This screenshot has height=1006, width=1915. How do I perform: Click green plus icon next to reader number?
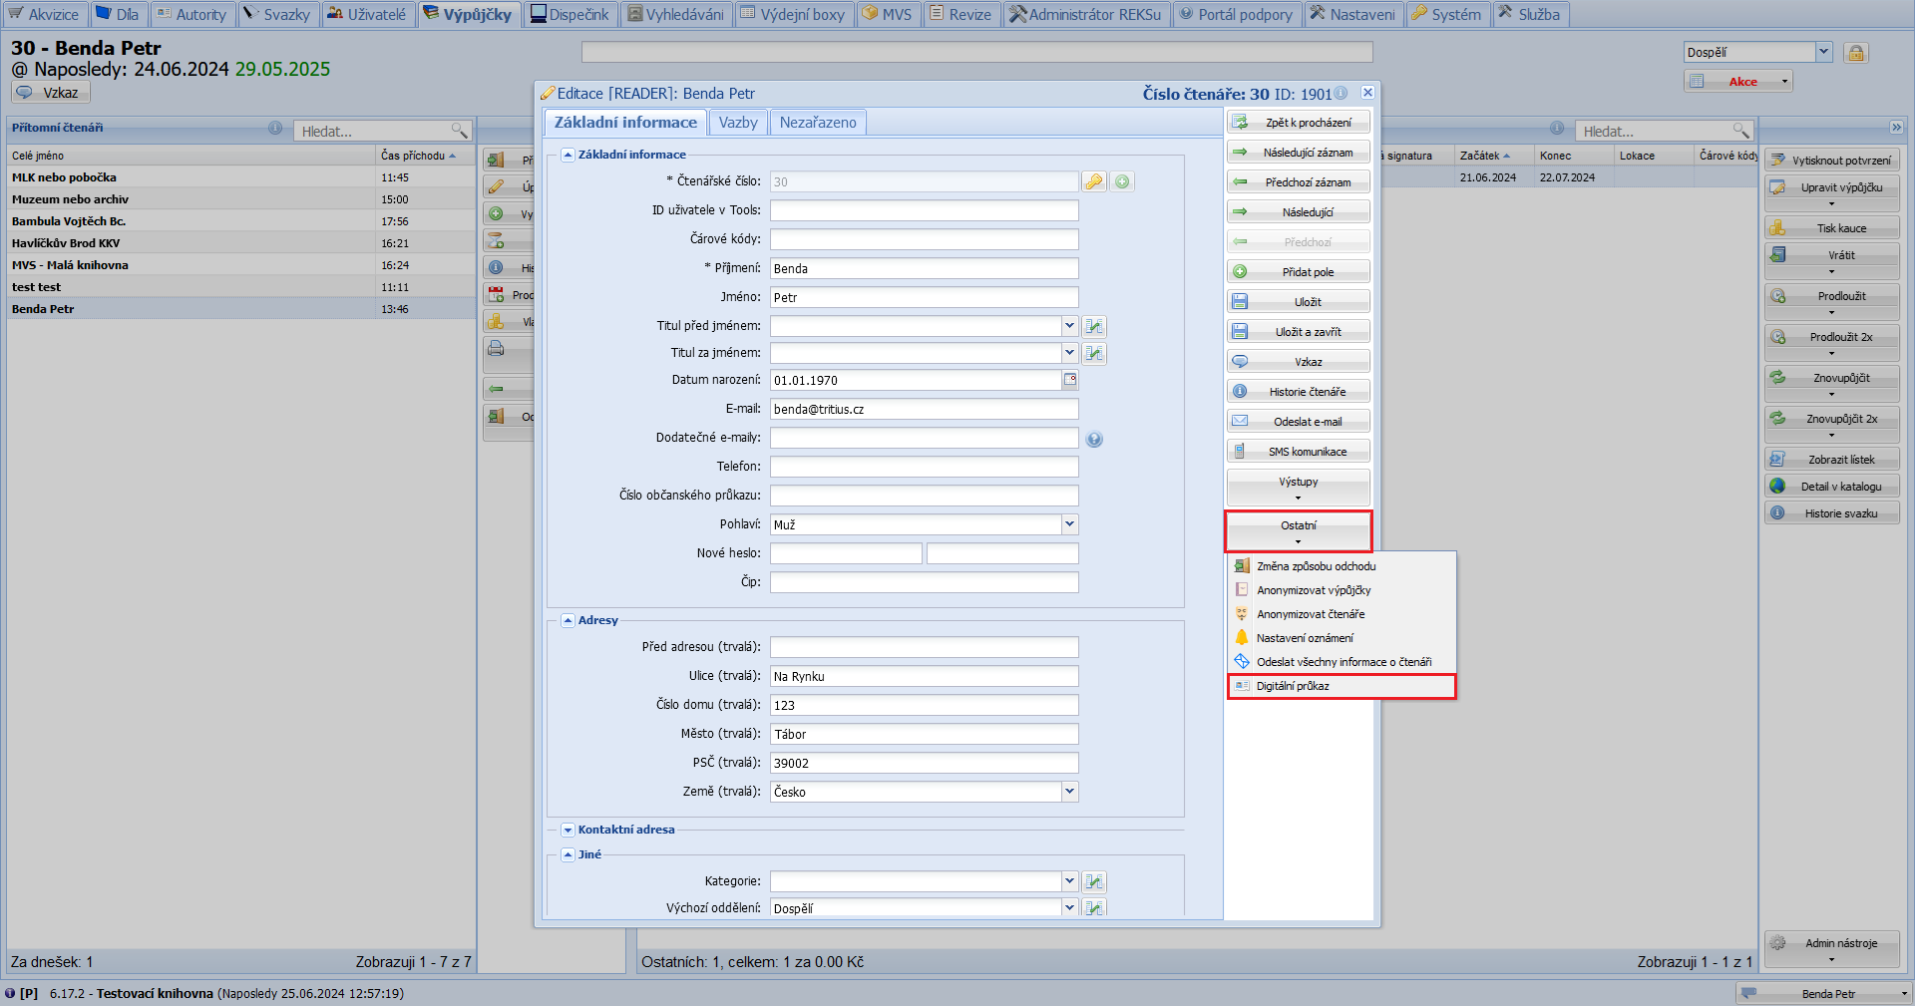(1122, 181)
